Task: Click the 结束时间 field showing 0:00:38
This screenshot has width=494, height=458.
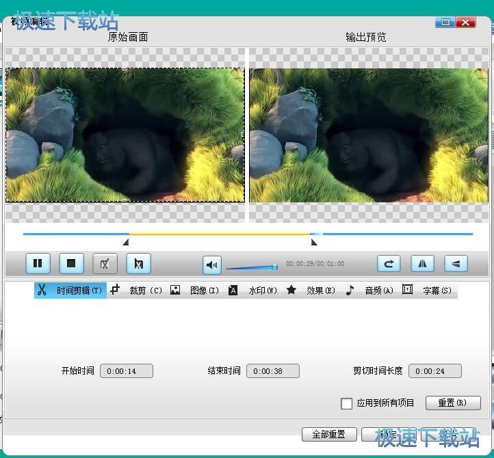Action: (273, 371)
